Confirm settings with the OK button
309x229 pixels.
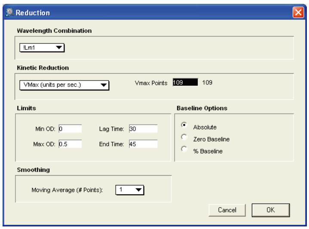(x=271, y=210)
